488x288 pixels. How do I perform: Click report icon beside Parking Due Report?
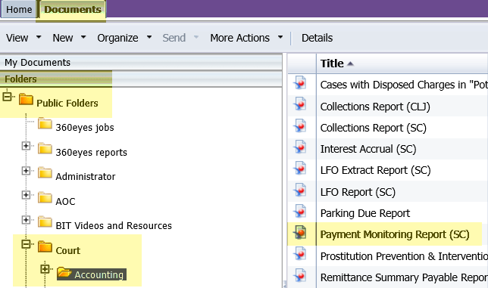point(300,212)
